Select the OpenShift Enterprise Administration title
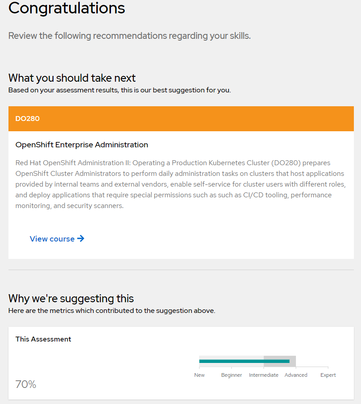The image size is (361, 404). (x=82, y=145)
